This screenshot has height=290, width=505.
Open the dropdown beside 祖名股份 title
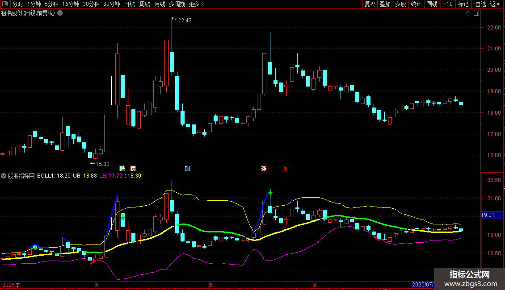pos(60,13)
